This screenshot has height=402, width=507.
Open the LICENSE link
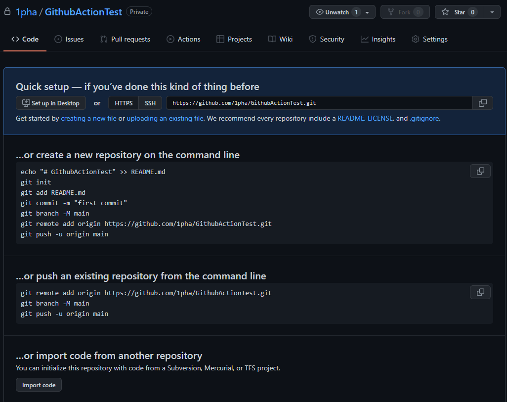point(380,119)
